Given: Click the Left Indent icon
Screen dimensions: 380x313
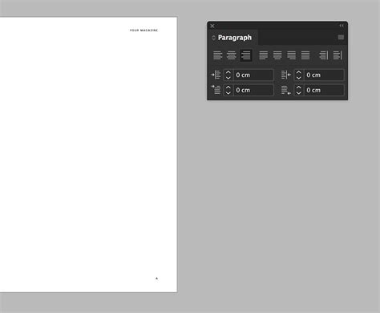Looking at the screenshot, I should click(216, 75).
